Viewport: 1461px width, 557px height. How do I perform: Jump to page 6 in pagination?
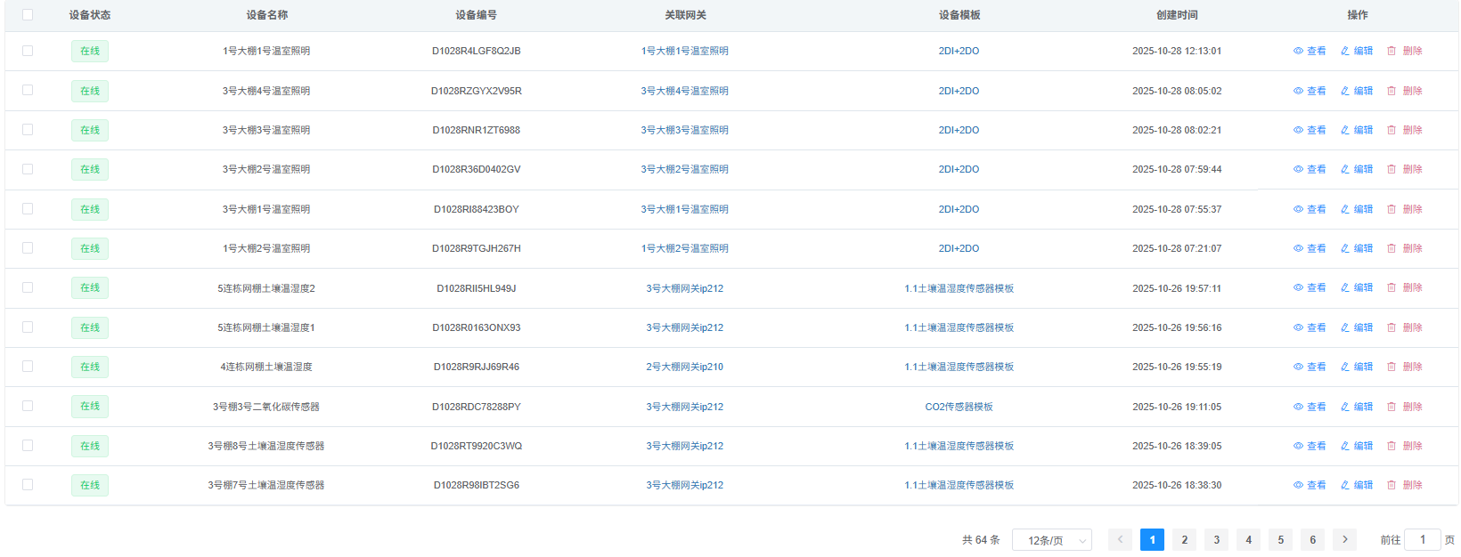(x=1312, y=540)
